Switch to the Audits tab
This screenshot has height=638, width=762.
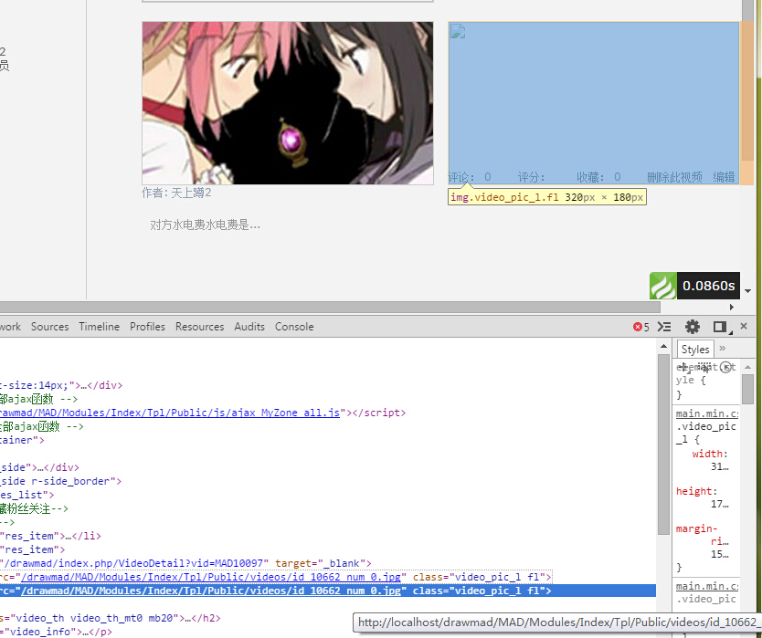click(x=249, y=327)
